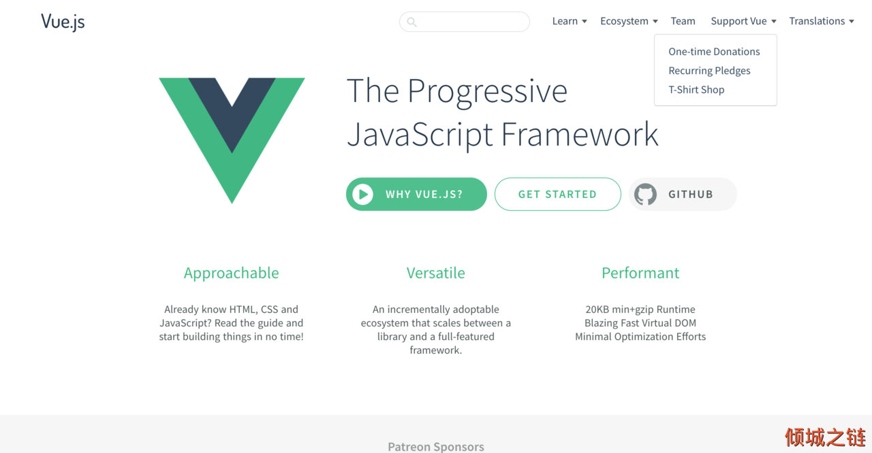
Task: Open the Team page
Action: coord(683,21)
